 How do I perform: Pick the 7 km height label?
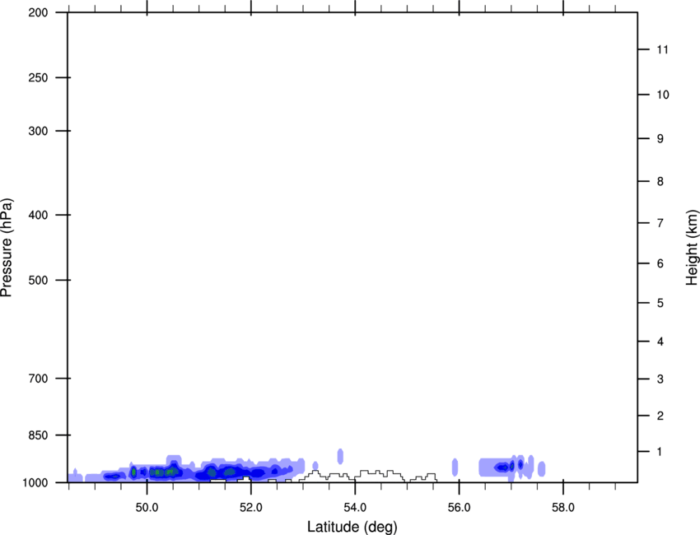click(660, 223)
